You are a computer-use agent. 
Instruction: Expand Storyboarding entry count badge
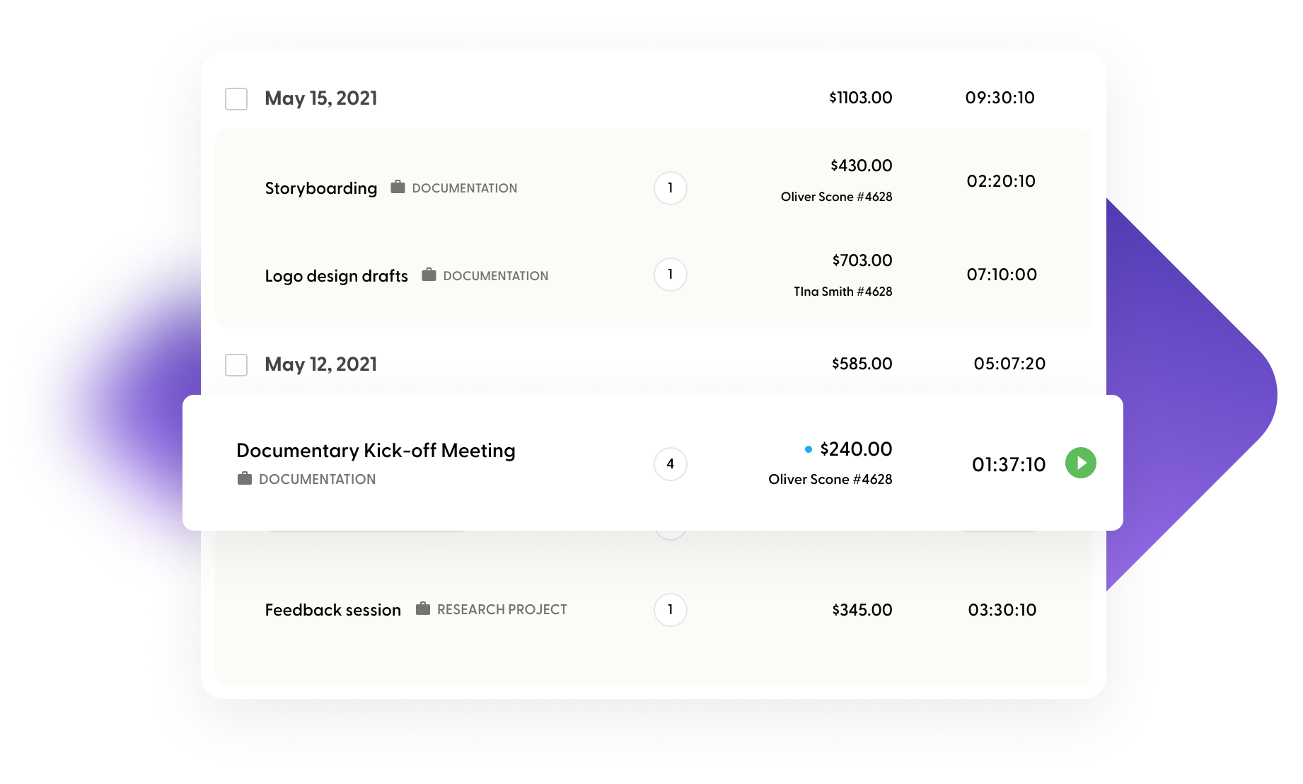670,188
